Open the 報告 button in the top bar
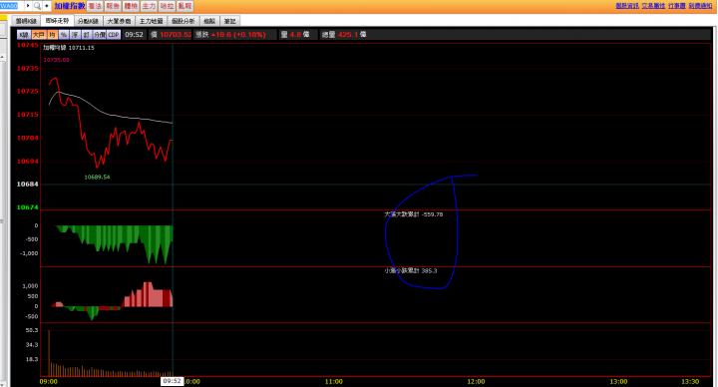The width and height of the screenshot is (718, 387). coord(113,6)
